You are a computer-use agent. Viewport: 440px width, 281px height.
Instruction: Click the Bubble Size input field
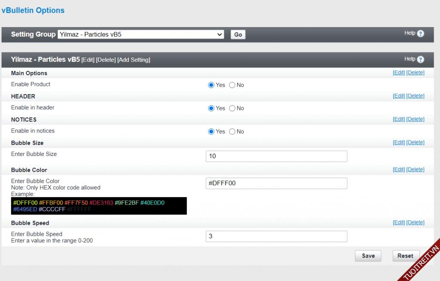[276, 156]
